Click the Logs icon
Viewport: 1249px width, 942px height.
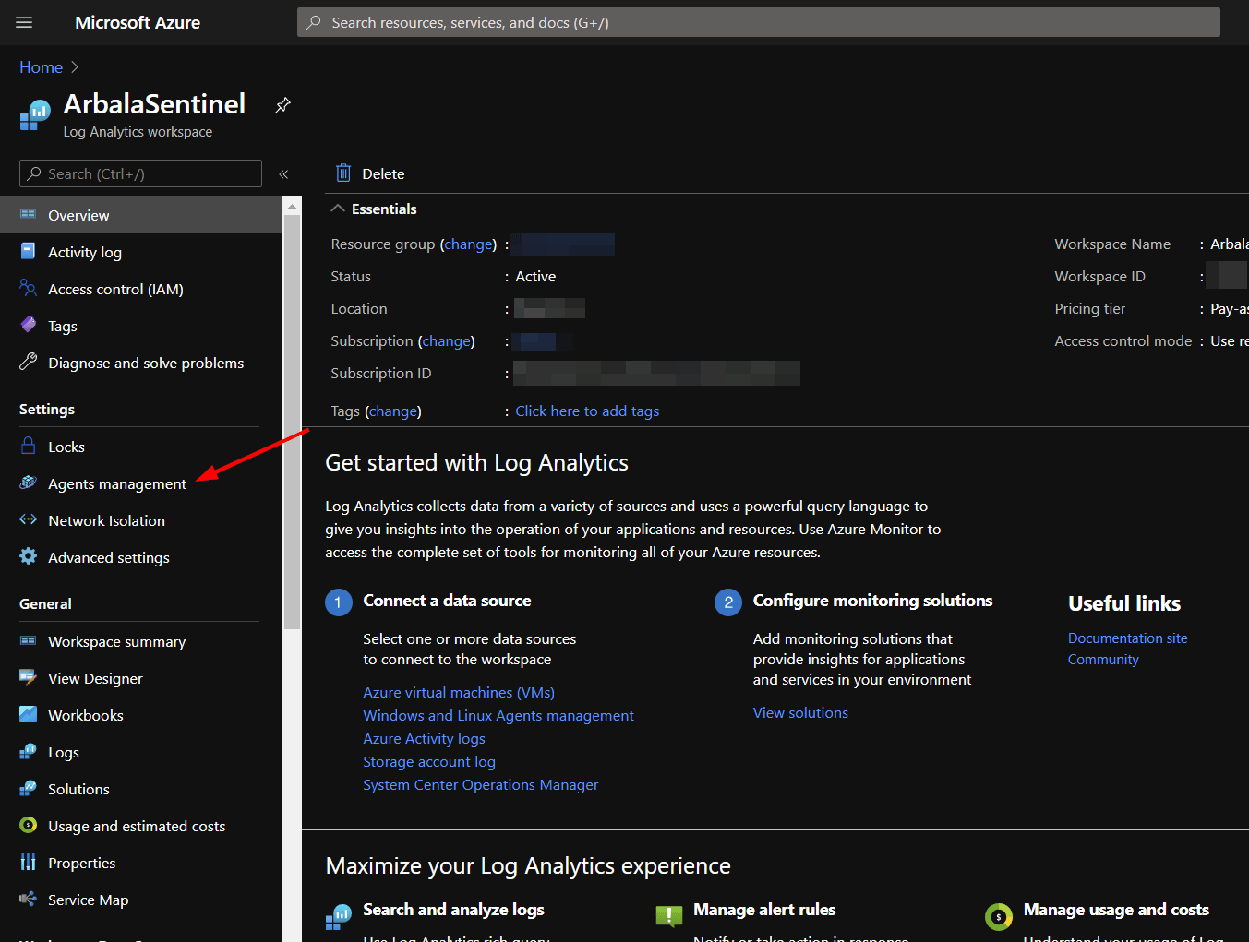click(29, 751)
